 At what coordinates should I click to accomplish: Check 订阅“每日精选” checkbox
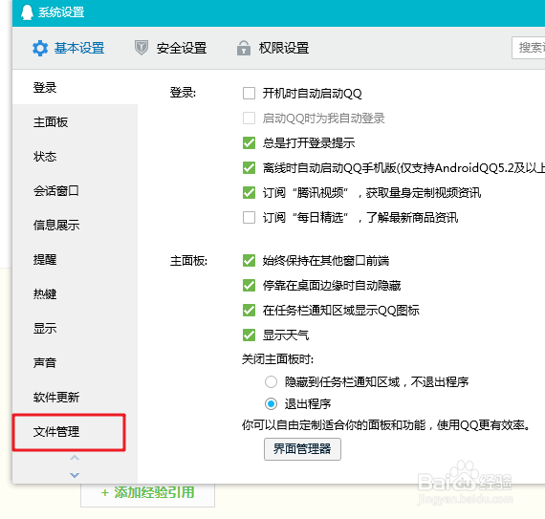[249, 218]
